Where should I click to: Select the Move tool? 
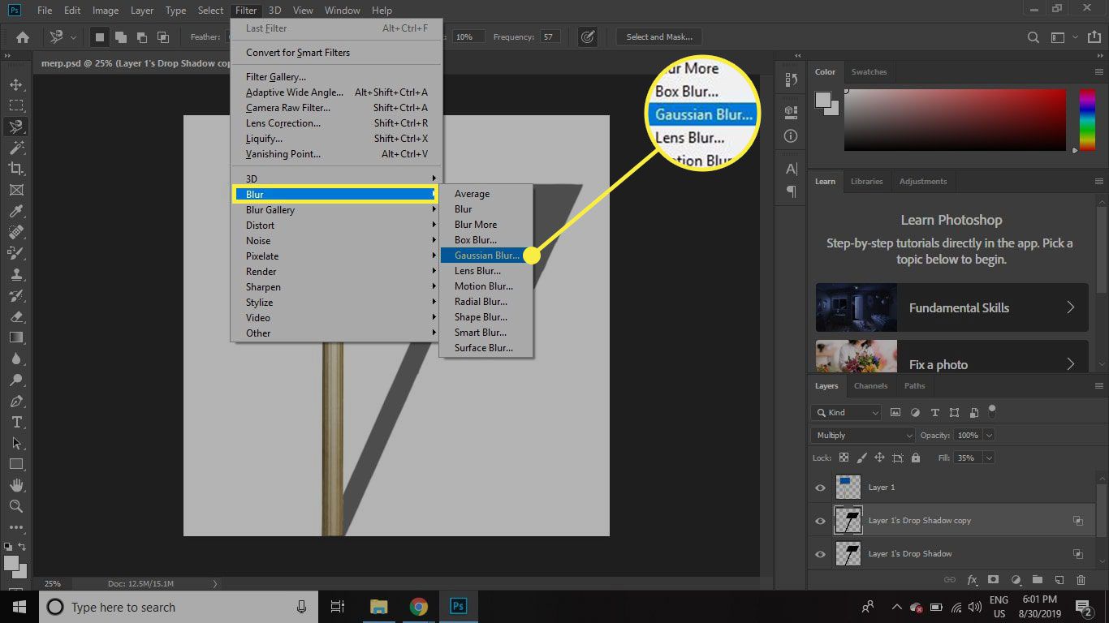tap(15, 84)
